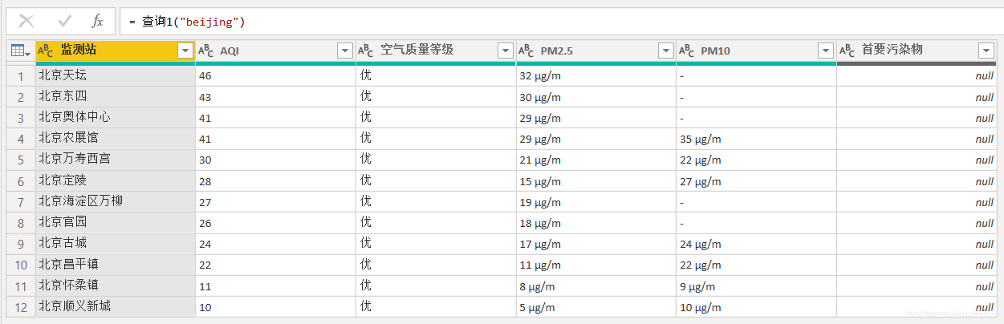
Task: Click the ABC data type icon for 监测站
Action: coord(46,51)
